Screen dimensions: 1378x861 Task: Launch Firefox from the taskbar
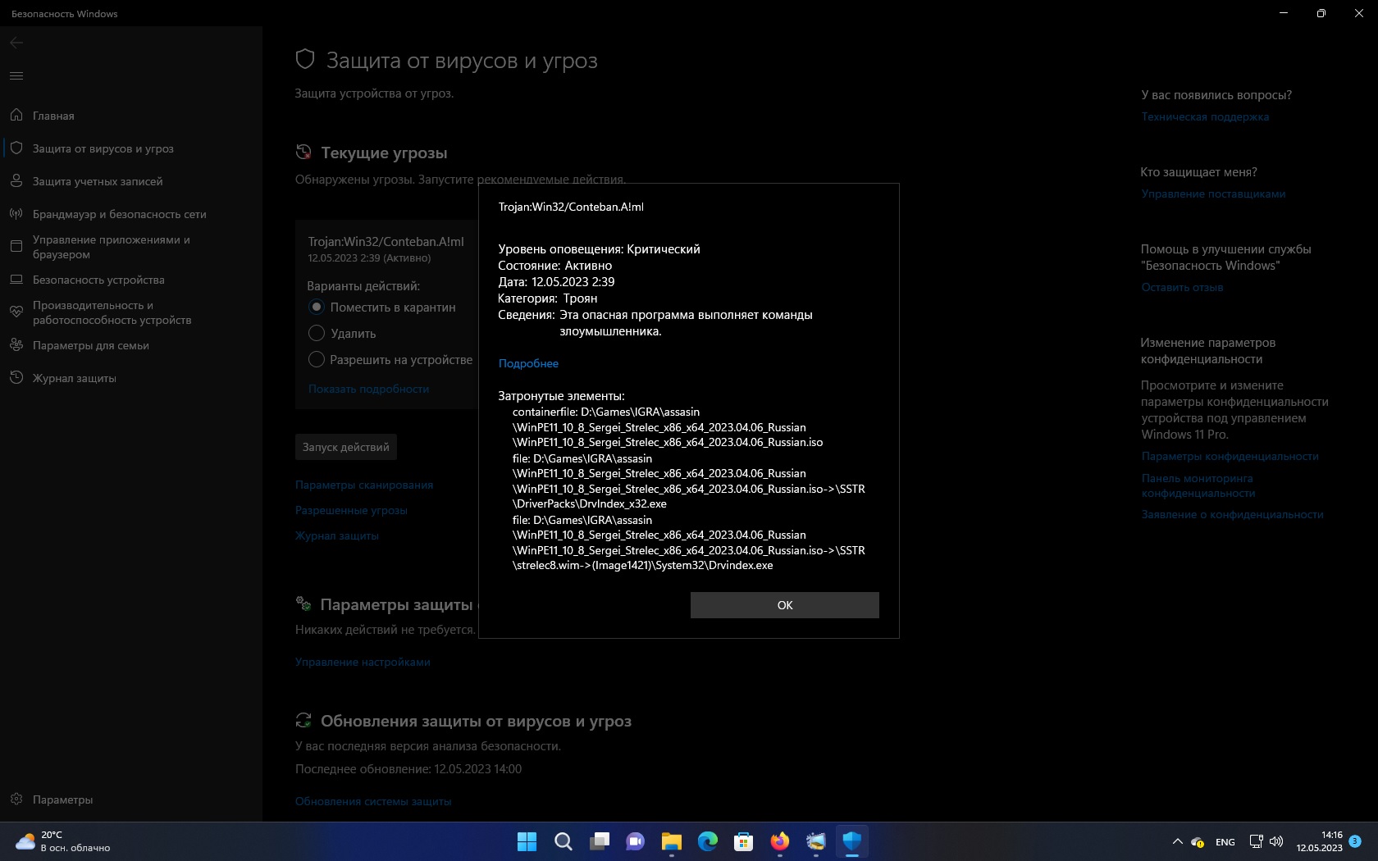[779, 841]
